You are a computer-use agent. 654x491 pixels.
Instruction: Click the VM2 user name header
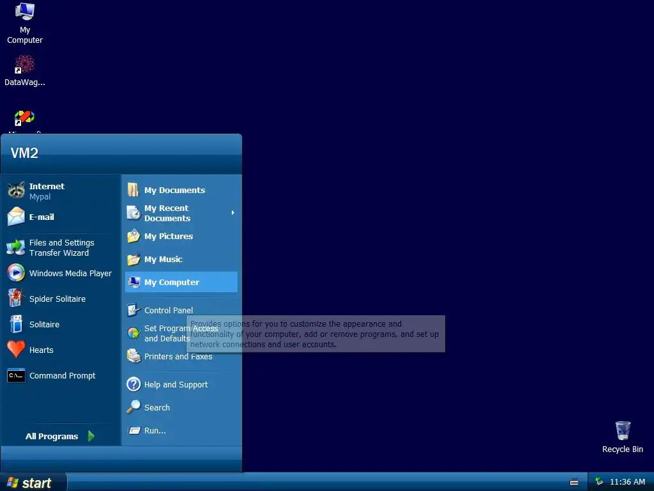click(x=24, y=153)
